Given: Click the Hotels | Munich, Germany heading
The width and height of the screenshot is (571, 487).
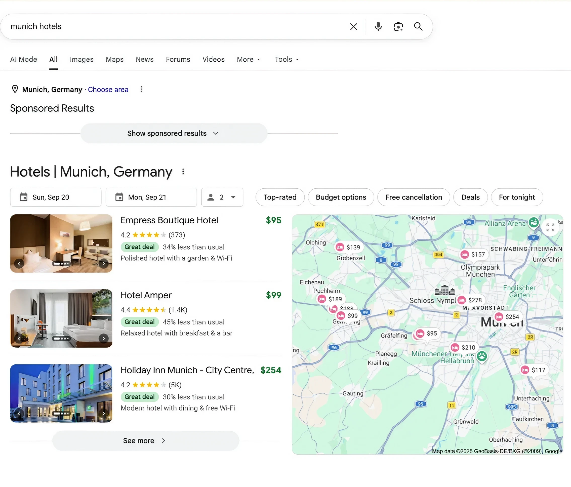Looking at the screenshot, I should (91, 172).
